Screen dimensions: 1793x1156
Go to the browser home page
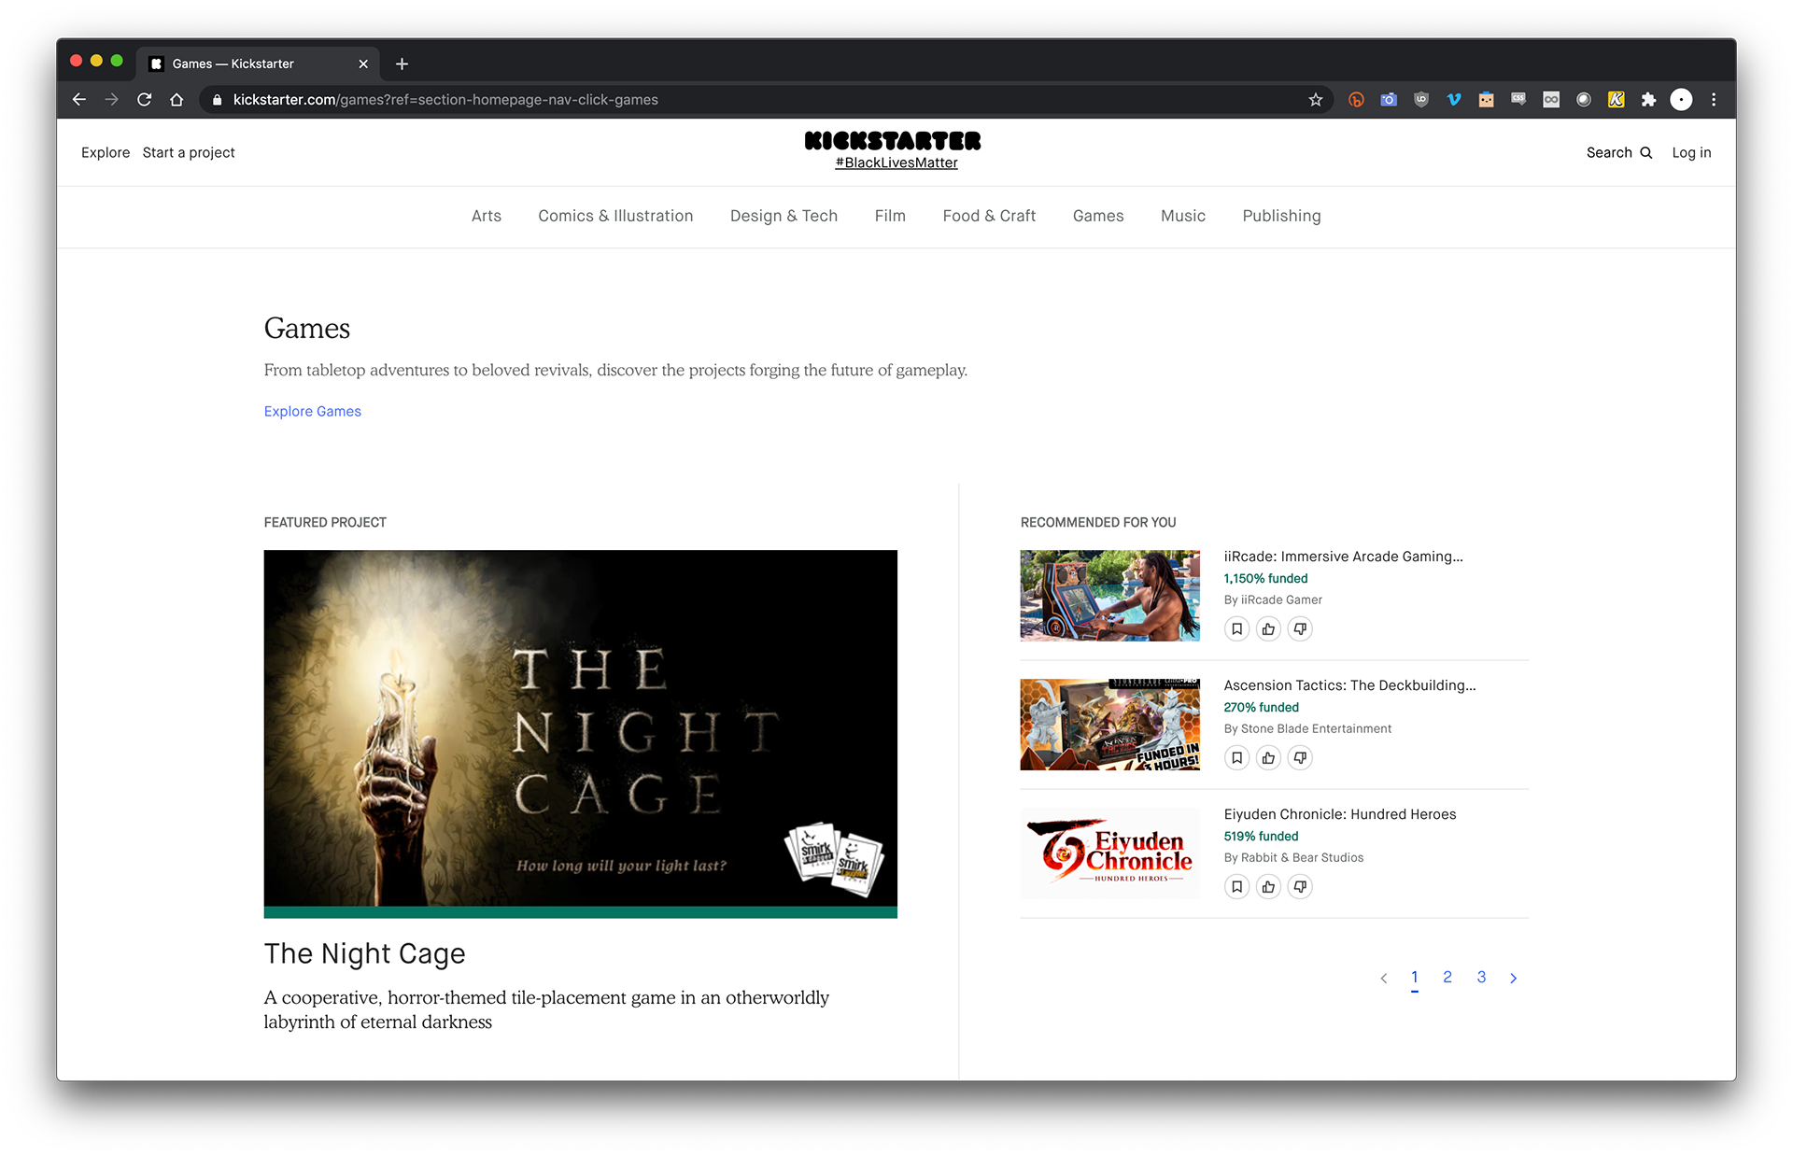pos(176,100)
